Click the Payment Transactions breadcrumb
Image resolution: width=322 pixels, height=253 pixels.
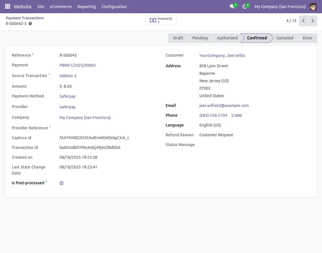point(25,18)
